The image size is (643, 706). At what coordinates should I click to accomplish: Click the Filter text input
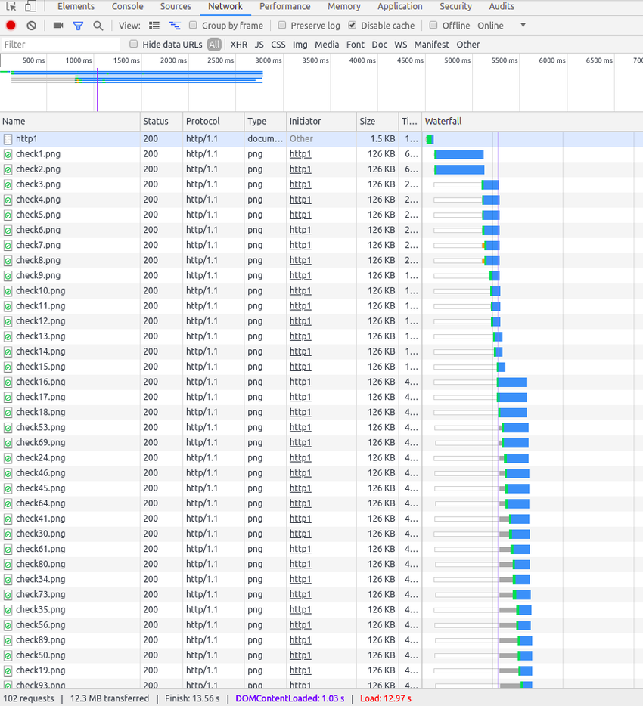point(61,45)
